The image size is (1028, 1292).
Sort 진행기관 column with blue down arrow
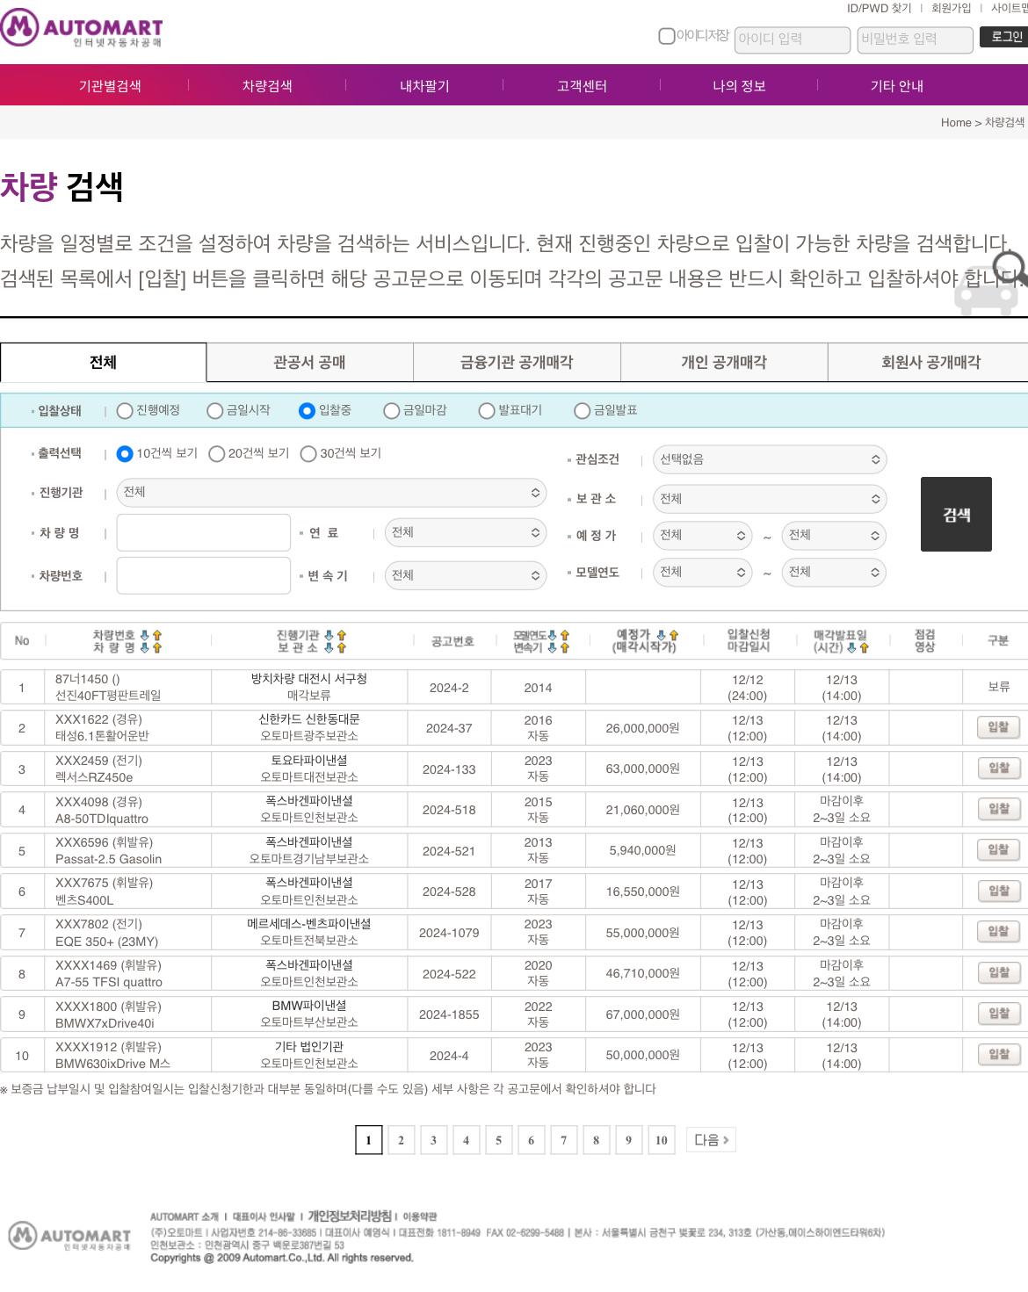tap(329, 635)
